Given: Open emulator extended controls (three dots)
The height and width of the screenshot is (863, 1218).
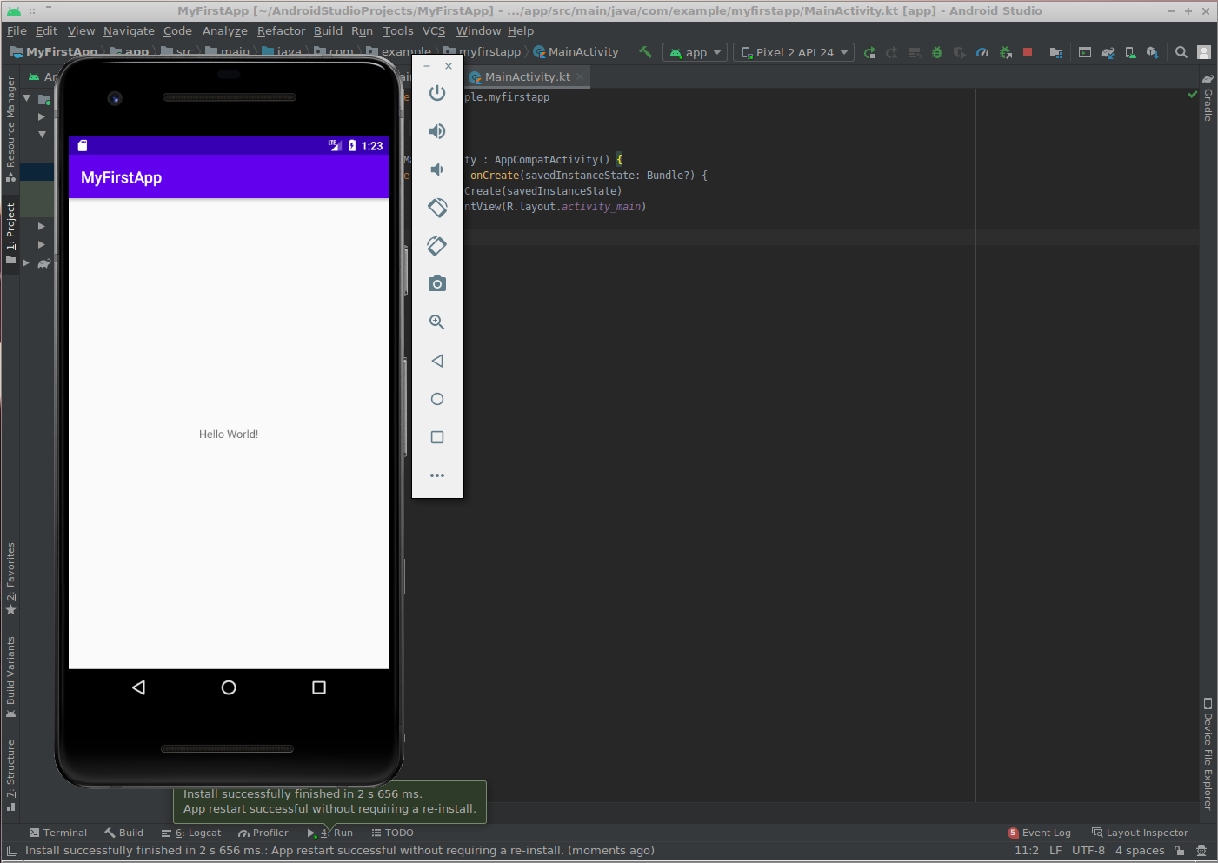Looking at the screenshot, I should 437,475.
